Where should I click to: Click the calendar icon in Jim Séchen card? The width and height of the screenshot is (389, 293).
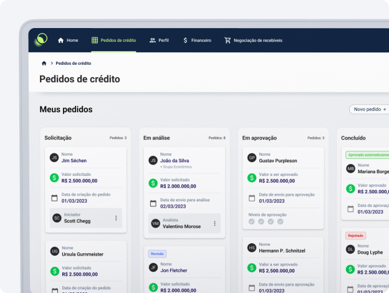point(54,198)
